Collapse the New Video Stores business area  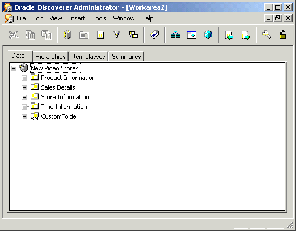[x=14, y=68]
